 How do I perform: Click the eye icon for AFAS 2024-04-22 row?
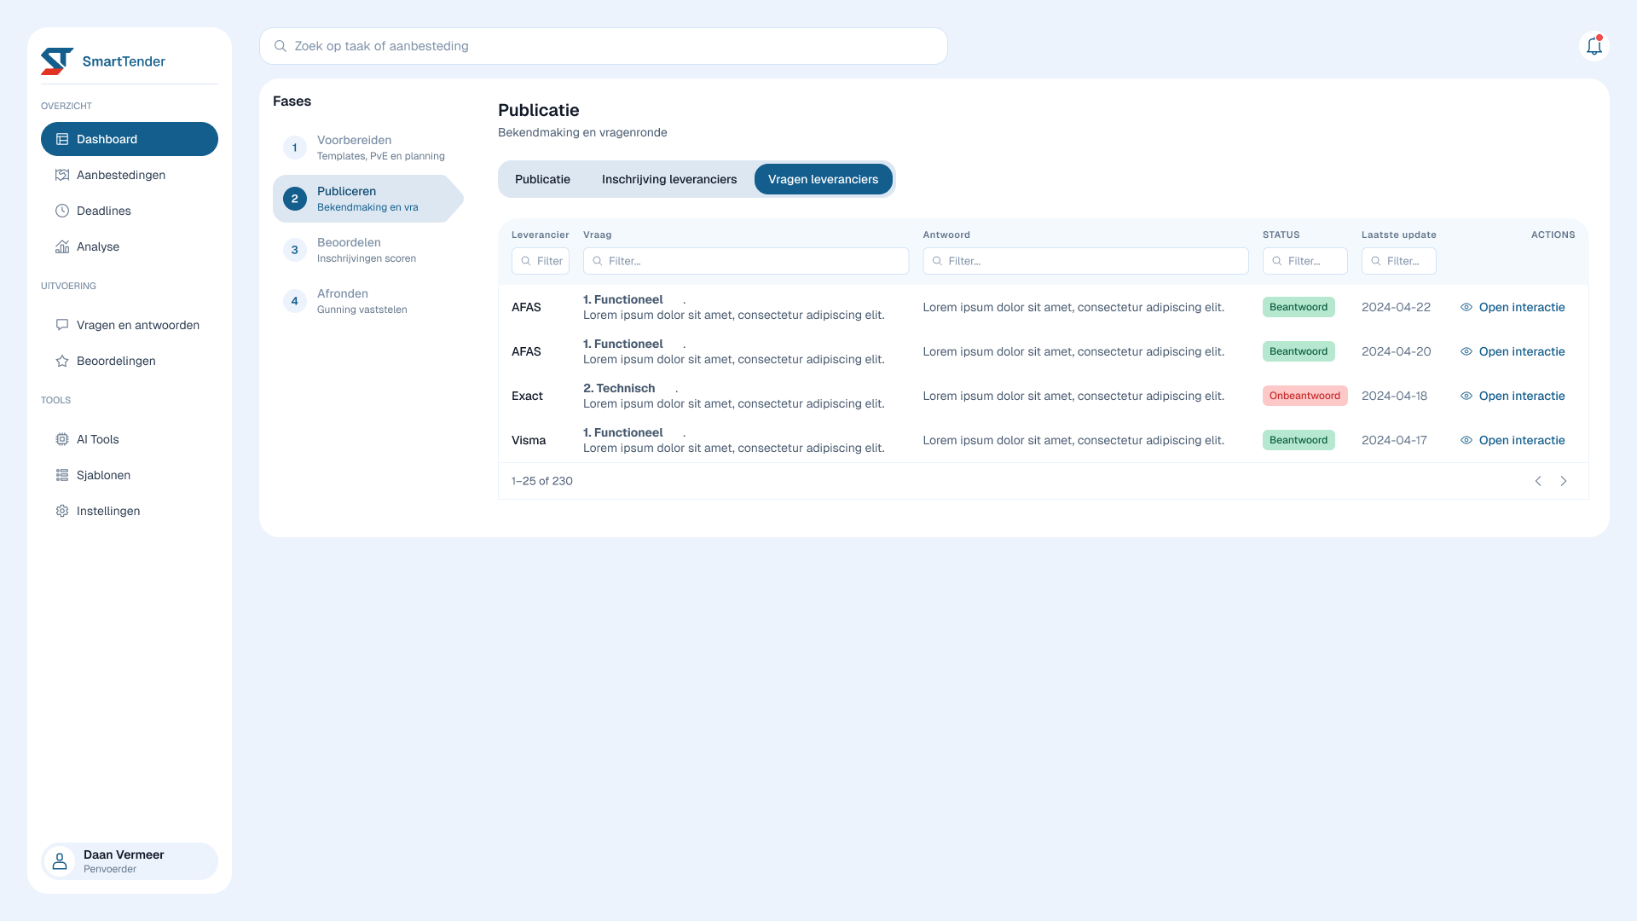(1466, 307)
